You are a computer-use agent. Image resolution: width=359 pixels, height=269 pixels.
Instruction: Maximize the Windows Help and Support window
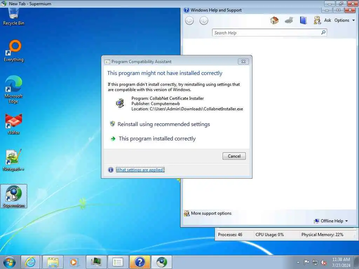click(x=338, y=10)
